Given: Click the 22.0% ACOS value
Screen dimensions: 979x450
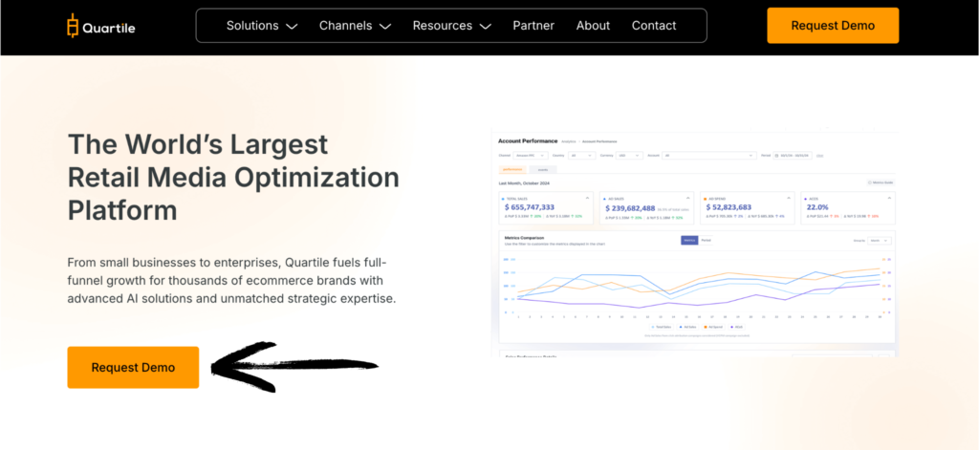Looking at the screenshot, I should [x=817, y=207].
